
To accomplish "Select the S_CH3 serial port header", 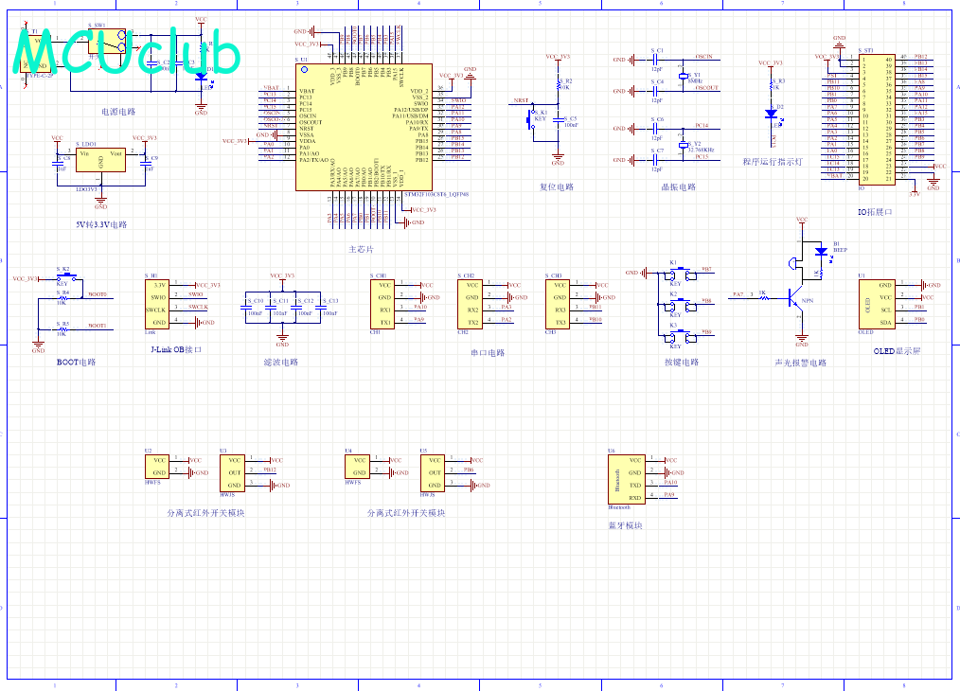I will [558, 304].
